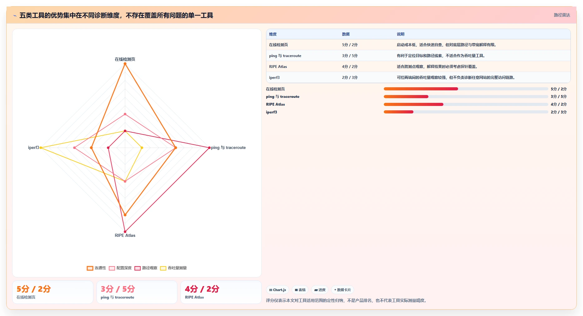
Task: Click the RIPE Atlas progress bar
Action: (466, 104)
